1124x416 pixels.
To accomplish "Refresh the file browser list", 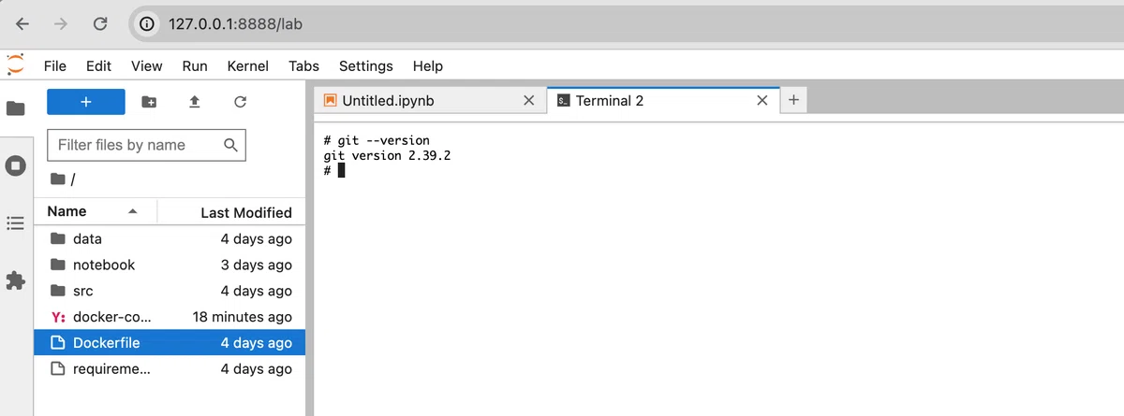I will (x=240, y=102).
